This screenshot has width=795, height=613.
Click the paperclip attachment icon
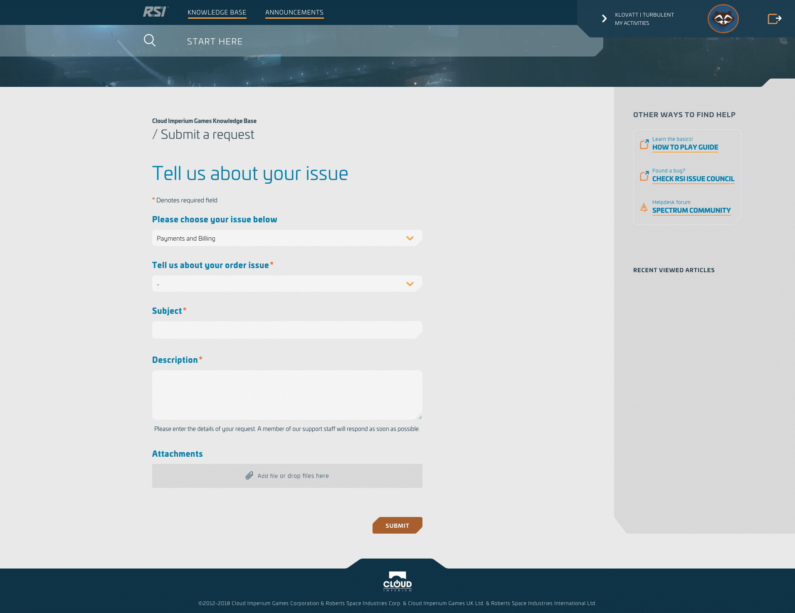point(249,475)
